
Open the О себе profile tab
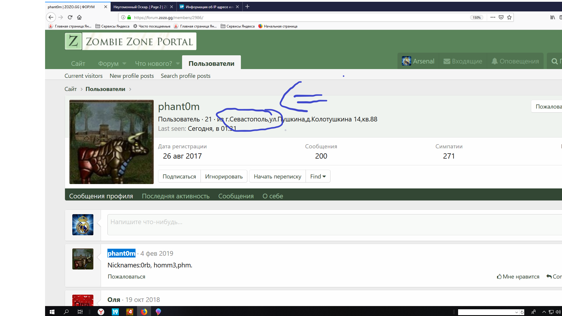pyautogui.click(x=273, y=196)
